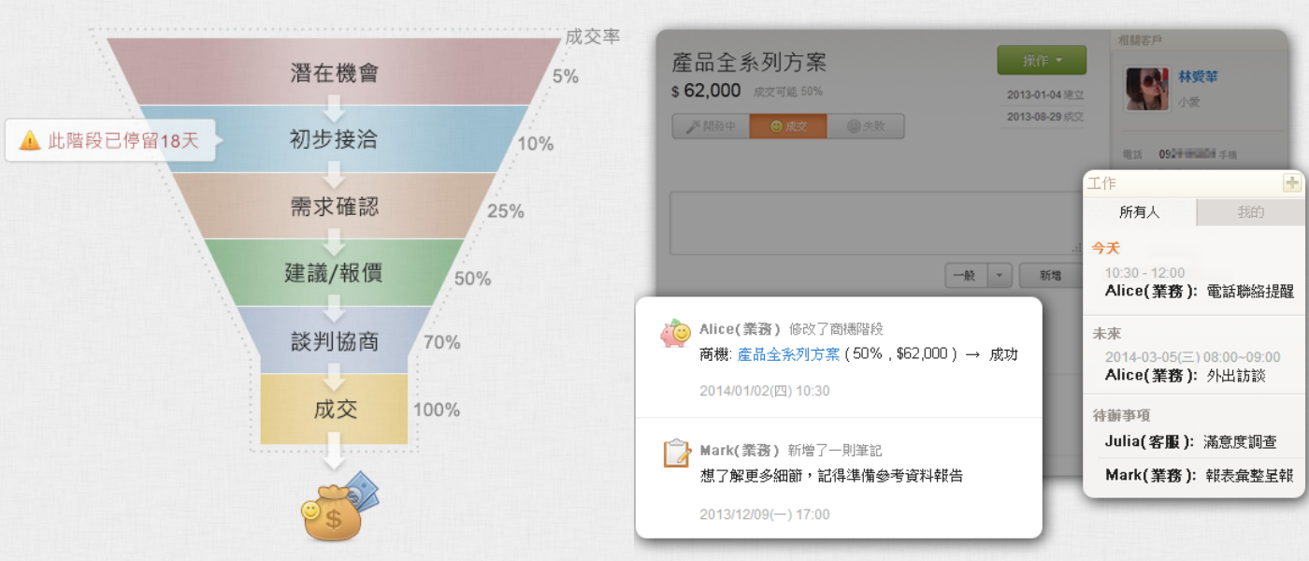Click the piggy bank icon beside Alice's update
1309x561 pixels.
pyautogui.click(x=675, y=333)
